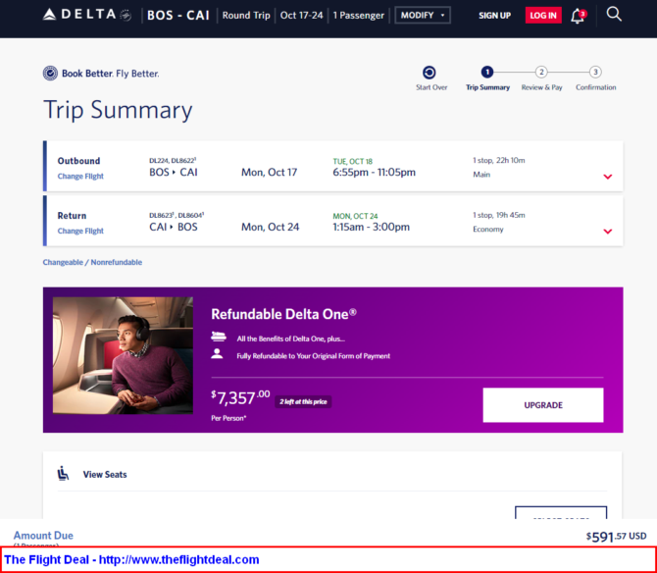Select step 3 Confirmation circle
Viewport: 657px width, 573px height.
tap(595, 72)
